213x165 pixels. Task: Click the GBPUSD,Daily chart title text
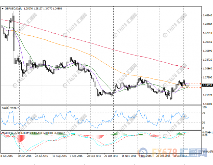[x=13, y=3]
